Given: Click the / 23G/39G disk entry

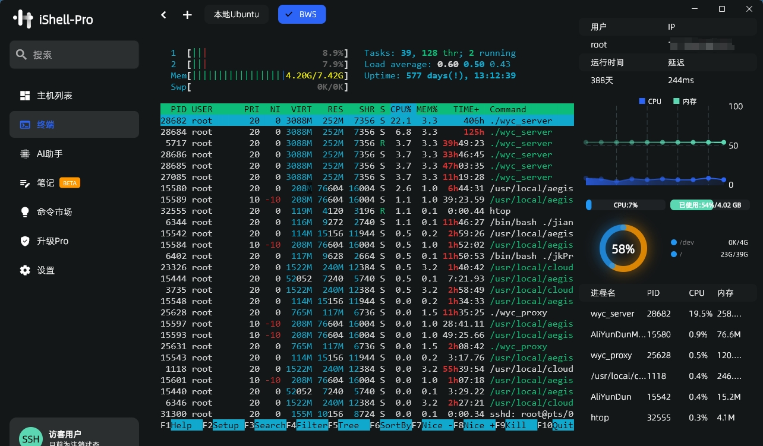Looking at the screenshot, I should pyautogui.click(x=709, y=254).
